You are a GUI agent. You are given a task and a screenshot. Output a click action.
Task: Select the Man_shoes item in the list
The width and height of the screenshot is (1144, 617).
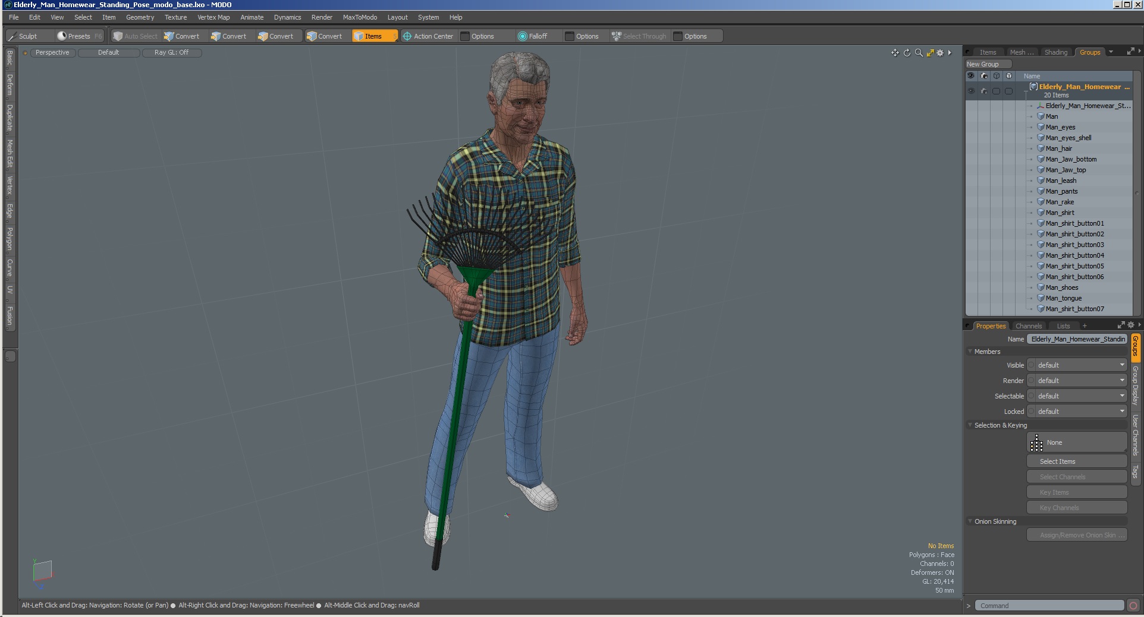tap(1062, 287)
